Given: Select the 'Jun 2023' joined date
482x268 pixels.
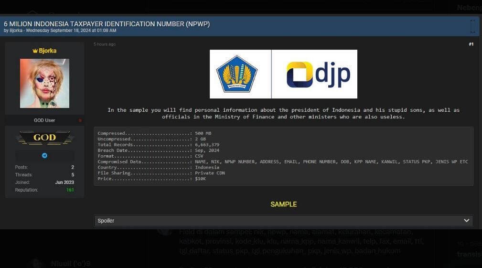Looking at the screenshot, I should pos(64,182).
